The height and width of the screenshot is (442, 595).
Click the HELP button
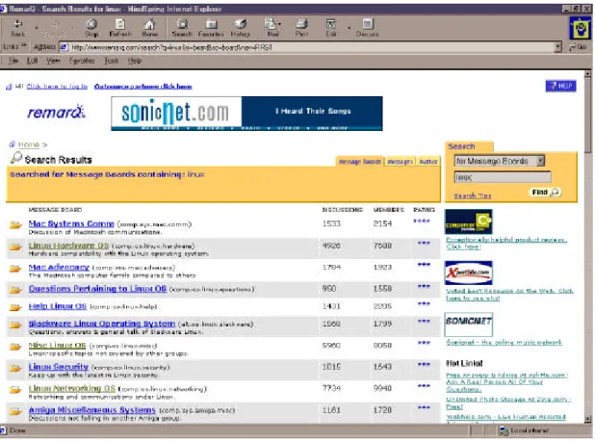561,86
